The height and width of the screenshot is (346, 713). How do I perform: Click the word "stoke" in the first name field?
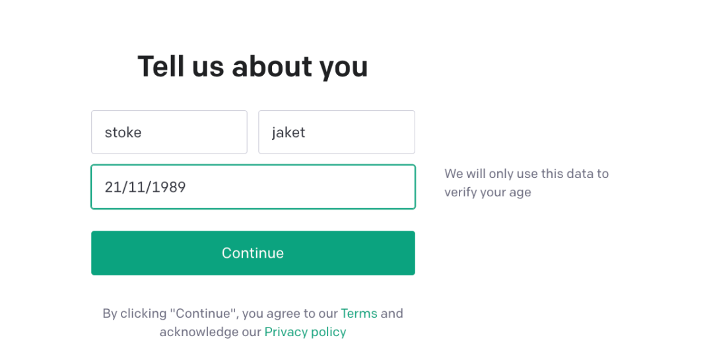pyautogui.click(x=123, y=132)
